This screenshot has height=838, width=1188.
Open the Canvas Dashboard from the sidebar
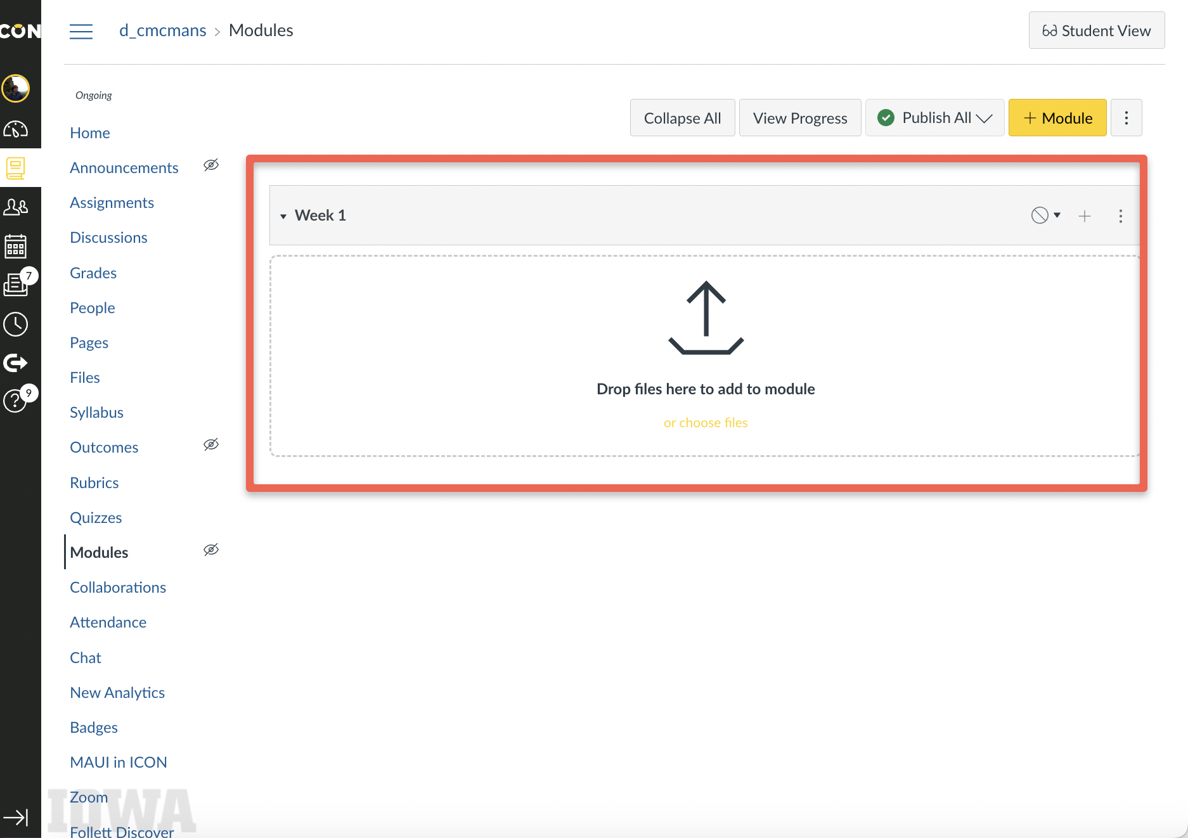coord(16,130)
